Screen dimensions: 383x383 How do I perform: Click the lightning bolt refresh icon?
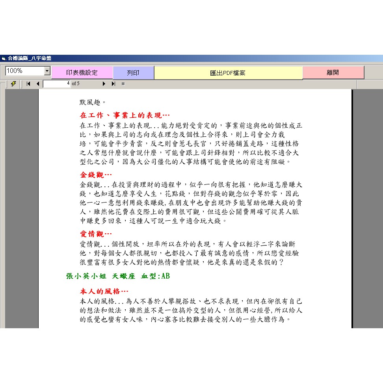point(13,84)
